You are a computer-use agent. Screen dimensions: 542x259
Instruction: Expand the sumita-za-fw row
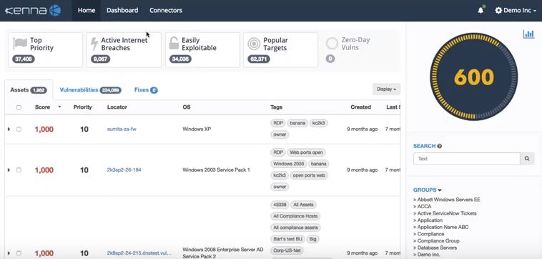[x=9, y=129]
